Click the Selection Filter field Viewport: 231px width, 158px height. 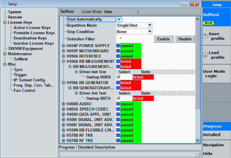(134, 39)
